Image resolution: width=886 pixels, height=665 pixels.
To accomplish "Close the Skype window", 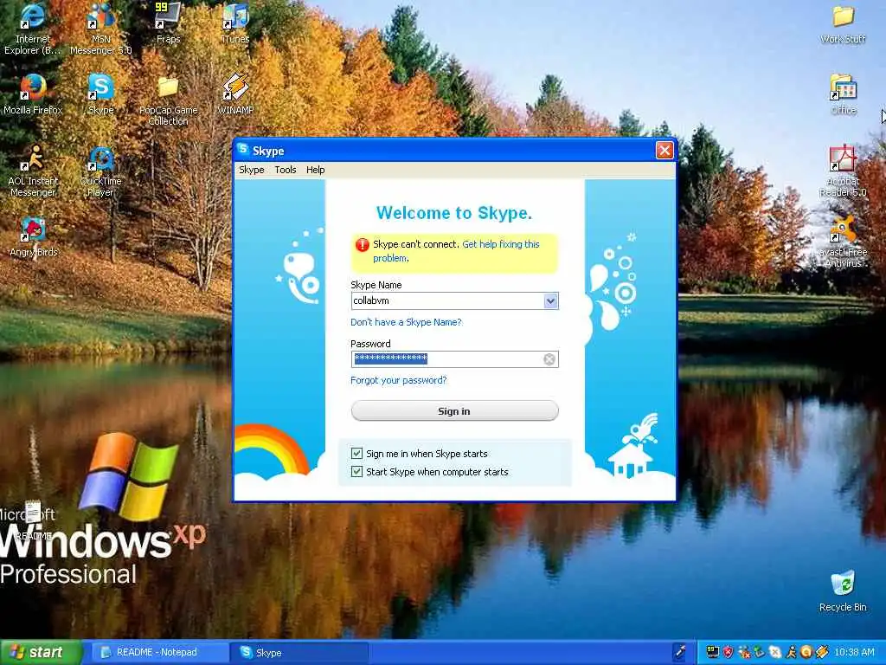I will coord(664,151).
